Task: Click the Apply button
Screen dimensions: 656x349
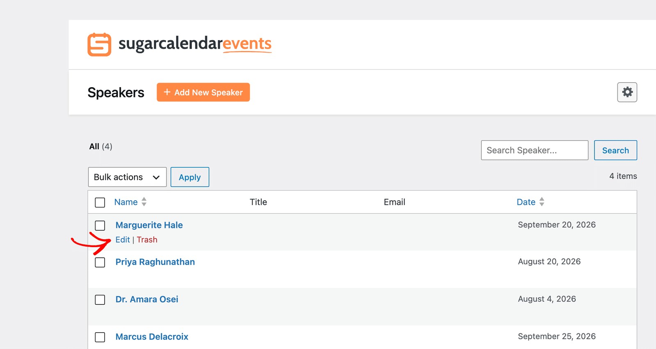Action: pyautogui.click(x=190, y=177)
